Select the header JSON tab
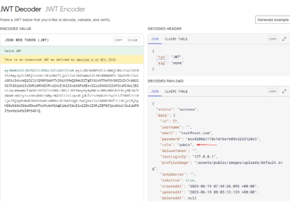The image size is (290, 202). [155, 39]
